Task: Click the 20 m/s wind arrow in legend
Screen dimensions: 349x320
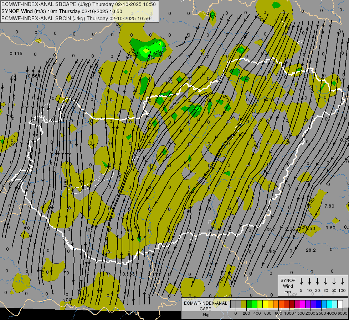Action: [x=318, y=281]
